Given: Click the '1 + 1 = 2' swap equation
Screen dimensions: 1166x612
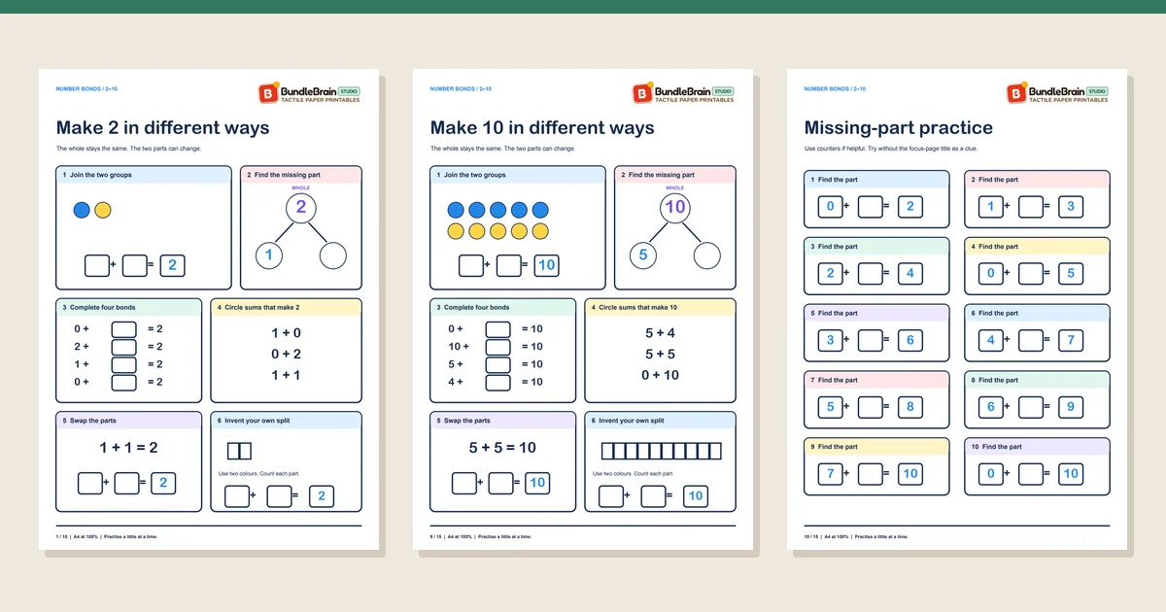Looking at the screenshot, I should point(128,448).
